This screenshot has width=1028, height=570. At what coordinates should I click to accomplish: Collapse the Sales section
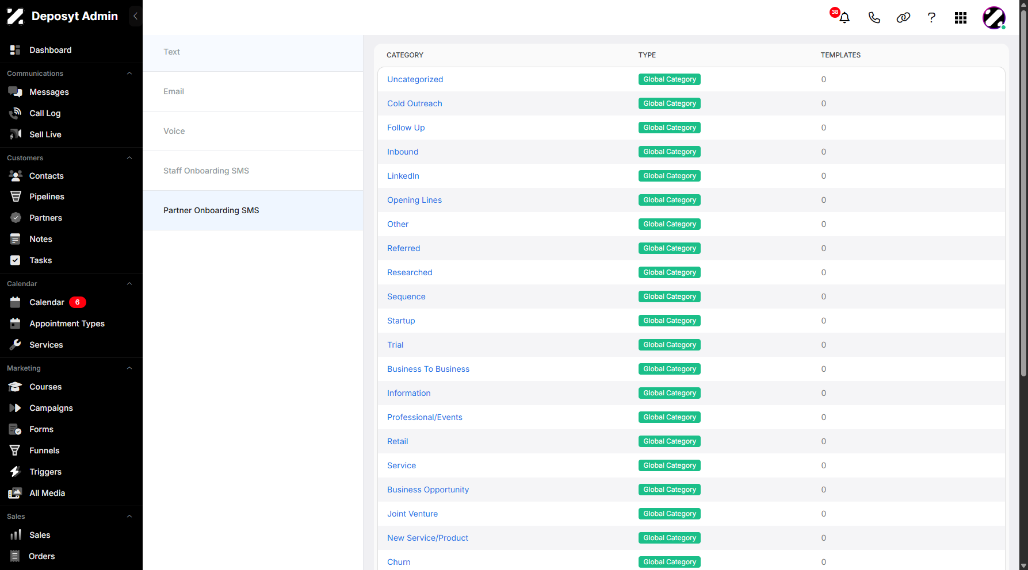point(129,517)
